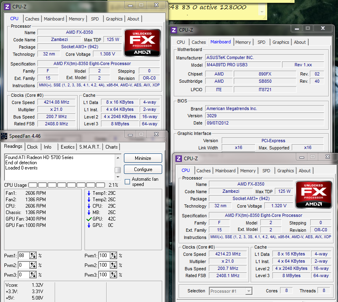Click the blue arrow beside GPU 0C
The width and height of the screenshot is (338, 302).
coord(89,225)
